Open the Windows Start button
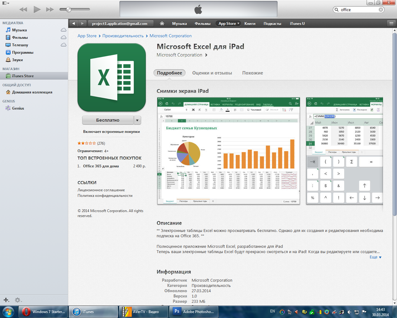 [x=8, y=311]
